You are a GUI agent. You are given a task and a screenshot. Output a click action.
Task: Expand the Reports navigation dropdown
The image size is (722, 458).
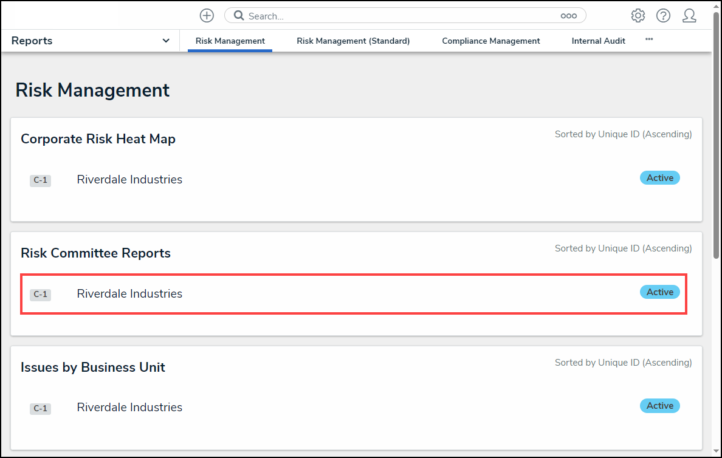pos(166,41)
